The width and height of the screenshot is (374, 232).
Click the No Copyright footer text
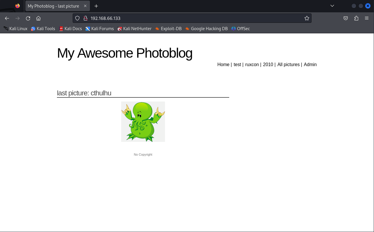pos(143,154)
